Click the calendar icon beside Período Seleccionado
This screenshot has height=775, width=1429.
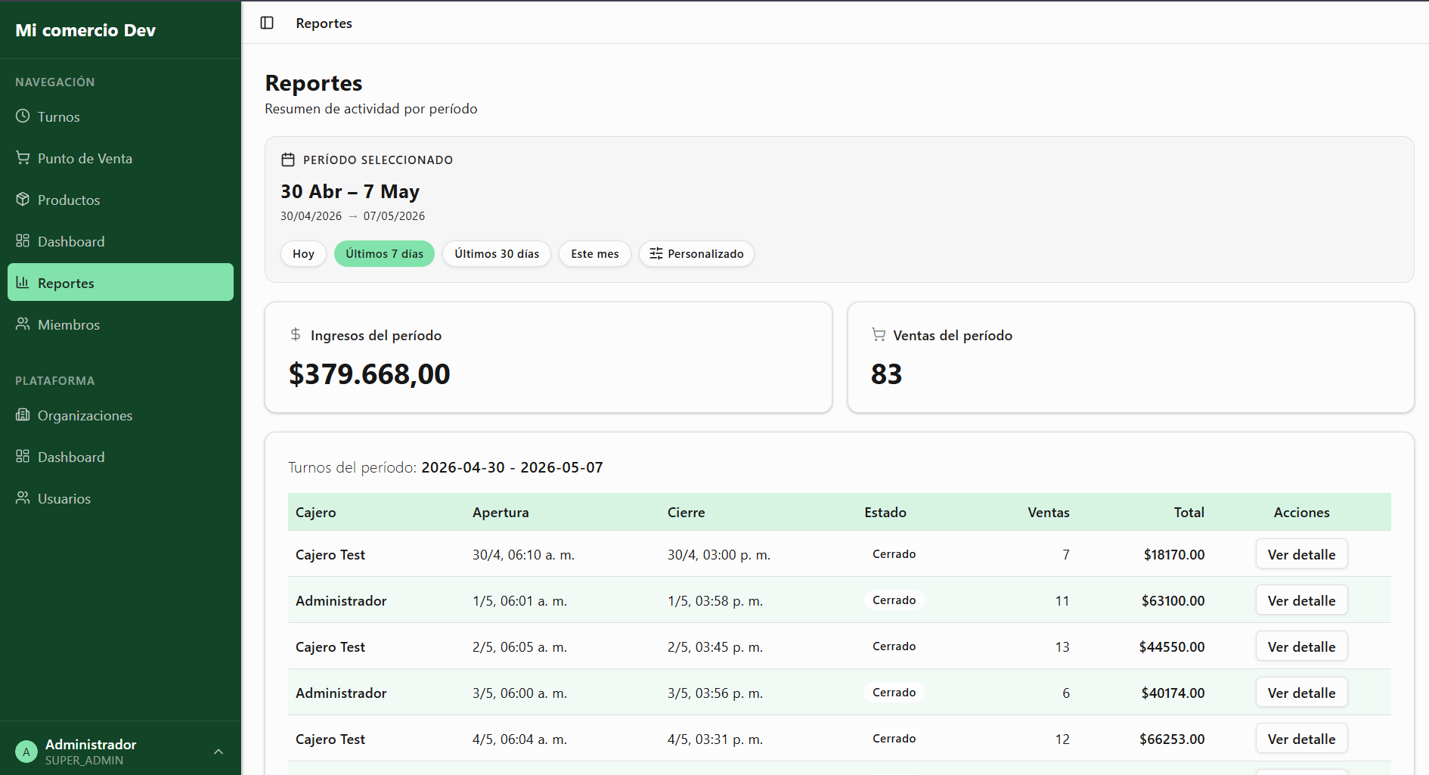click(288, 160)
